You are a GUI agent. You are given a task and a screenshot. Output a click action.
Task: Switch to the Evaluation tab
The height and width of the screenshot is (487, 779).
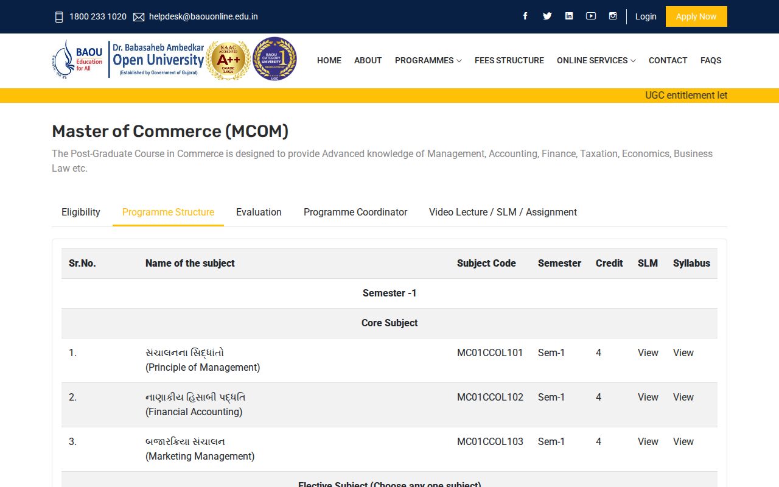pyautogui.click(x=259, y=212)
